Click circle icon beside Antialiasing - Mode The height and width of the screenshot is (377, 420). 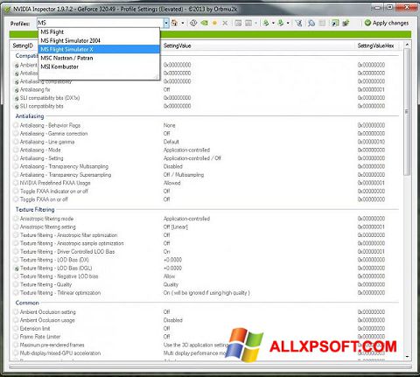[16, 150]
